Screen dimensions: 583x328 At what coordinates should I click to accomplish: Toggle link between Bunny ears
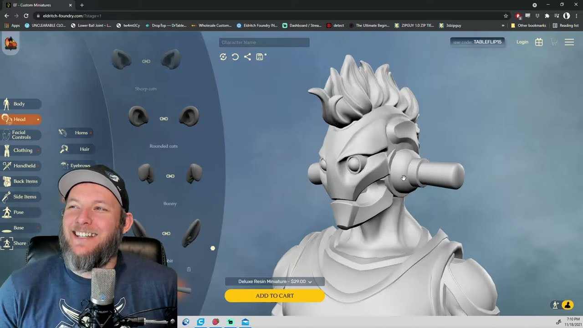tap(170, 176)
